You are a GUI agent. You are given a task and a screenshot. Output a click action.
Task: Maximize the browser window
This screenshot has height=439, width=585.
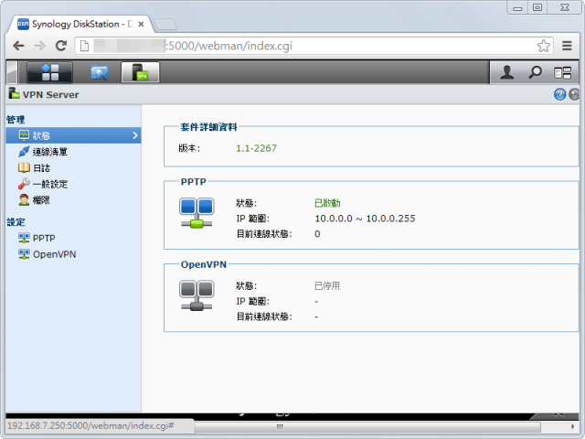pyautogui.click(x=537, y=8)
